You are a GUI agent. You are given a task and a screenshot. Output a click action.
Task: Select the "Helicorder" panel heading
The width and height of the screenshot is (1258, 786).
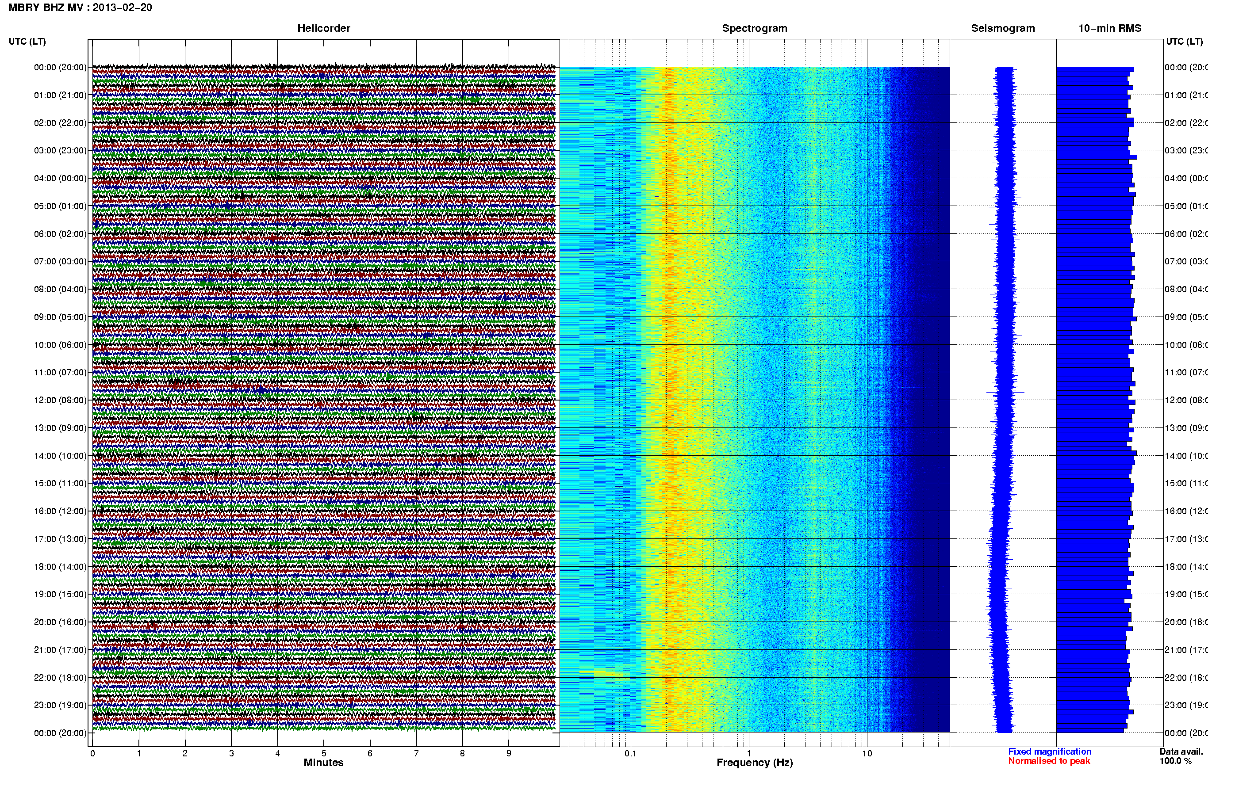click(323, 28)
